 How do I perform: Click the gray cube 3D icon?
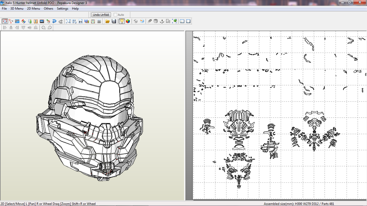tap(135, 21)
